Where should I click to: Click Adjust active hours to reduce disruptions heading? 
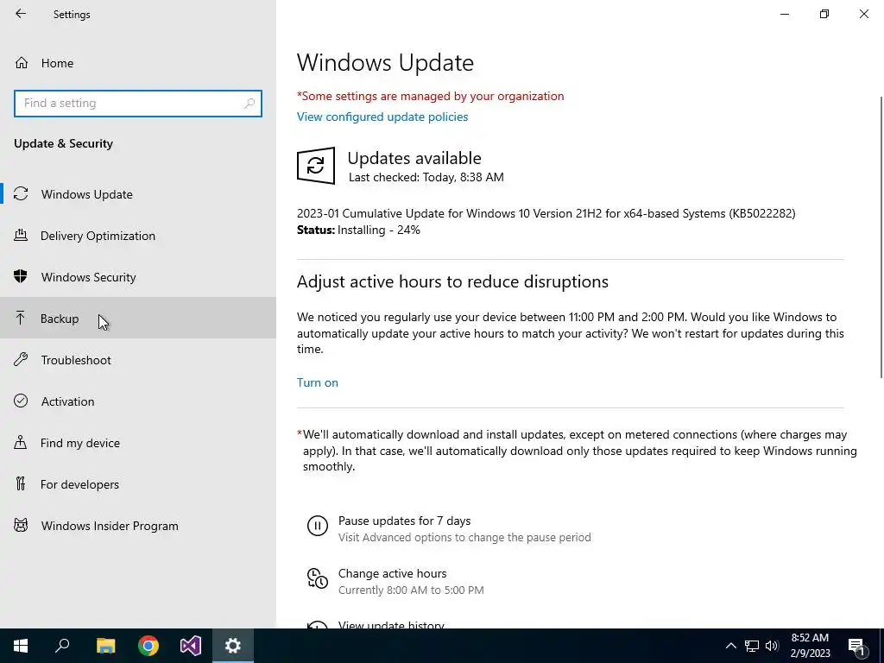[452, 281]
